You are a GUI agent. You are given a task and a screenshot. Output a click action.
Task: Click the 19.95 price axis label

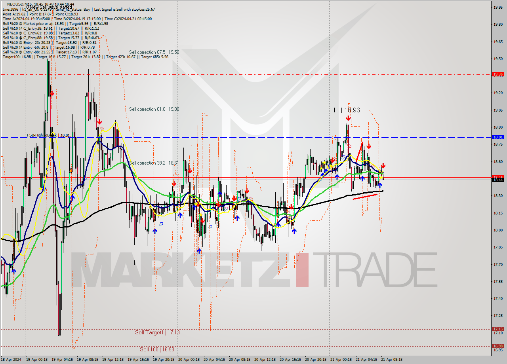point(498,7)
